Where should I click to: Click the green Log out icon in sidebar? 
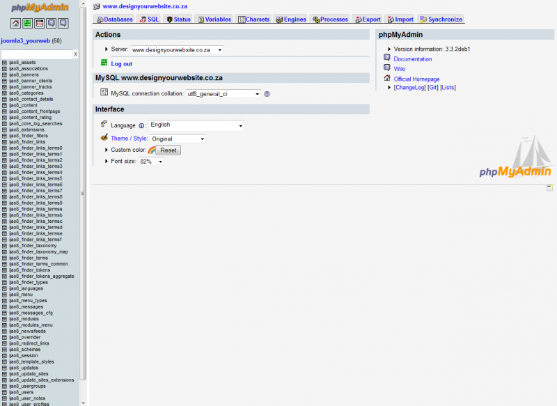[28, 24]
